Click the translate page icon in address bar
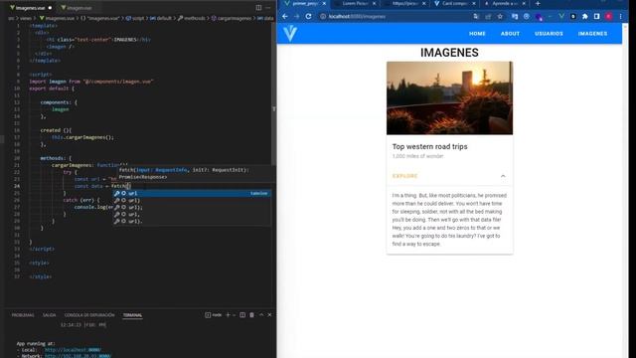The image size is (636, 358). (476, 16)
